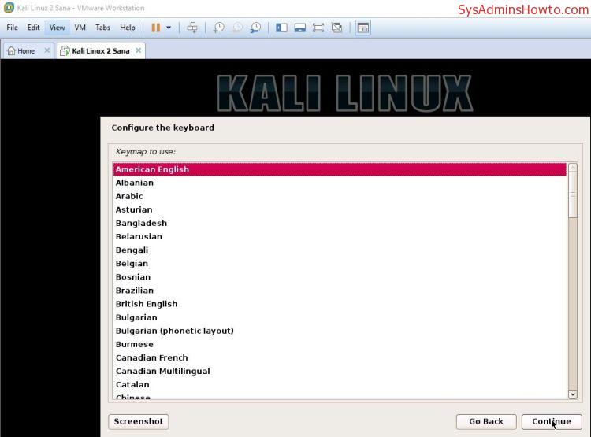The width and height of the screenshot is (591, 437).
Task: Toggle the console view icon
Action: 362,28
